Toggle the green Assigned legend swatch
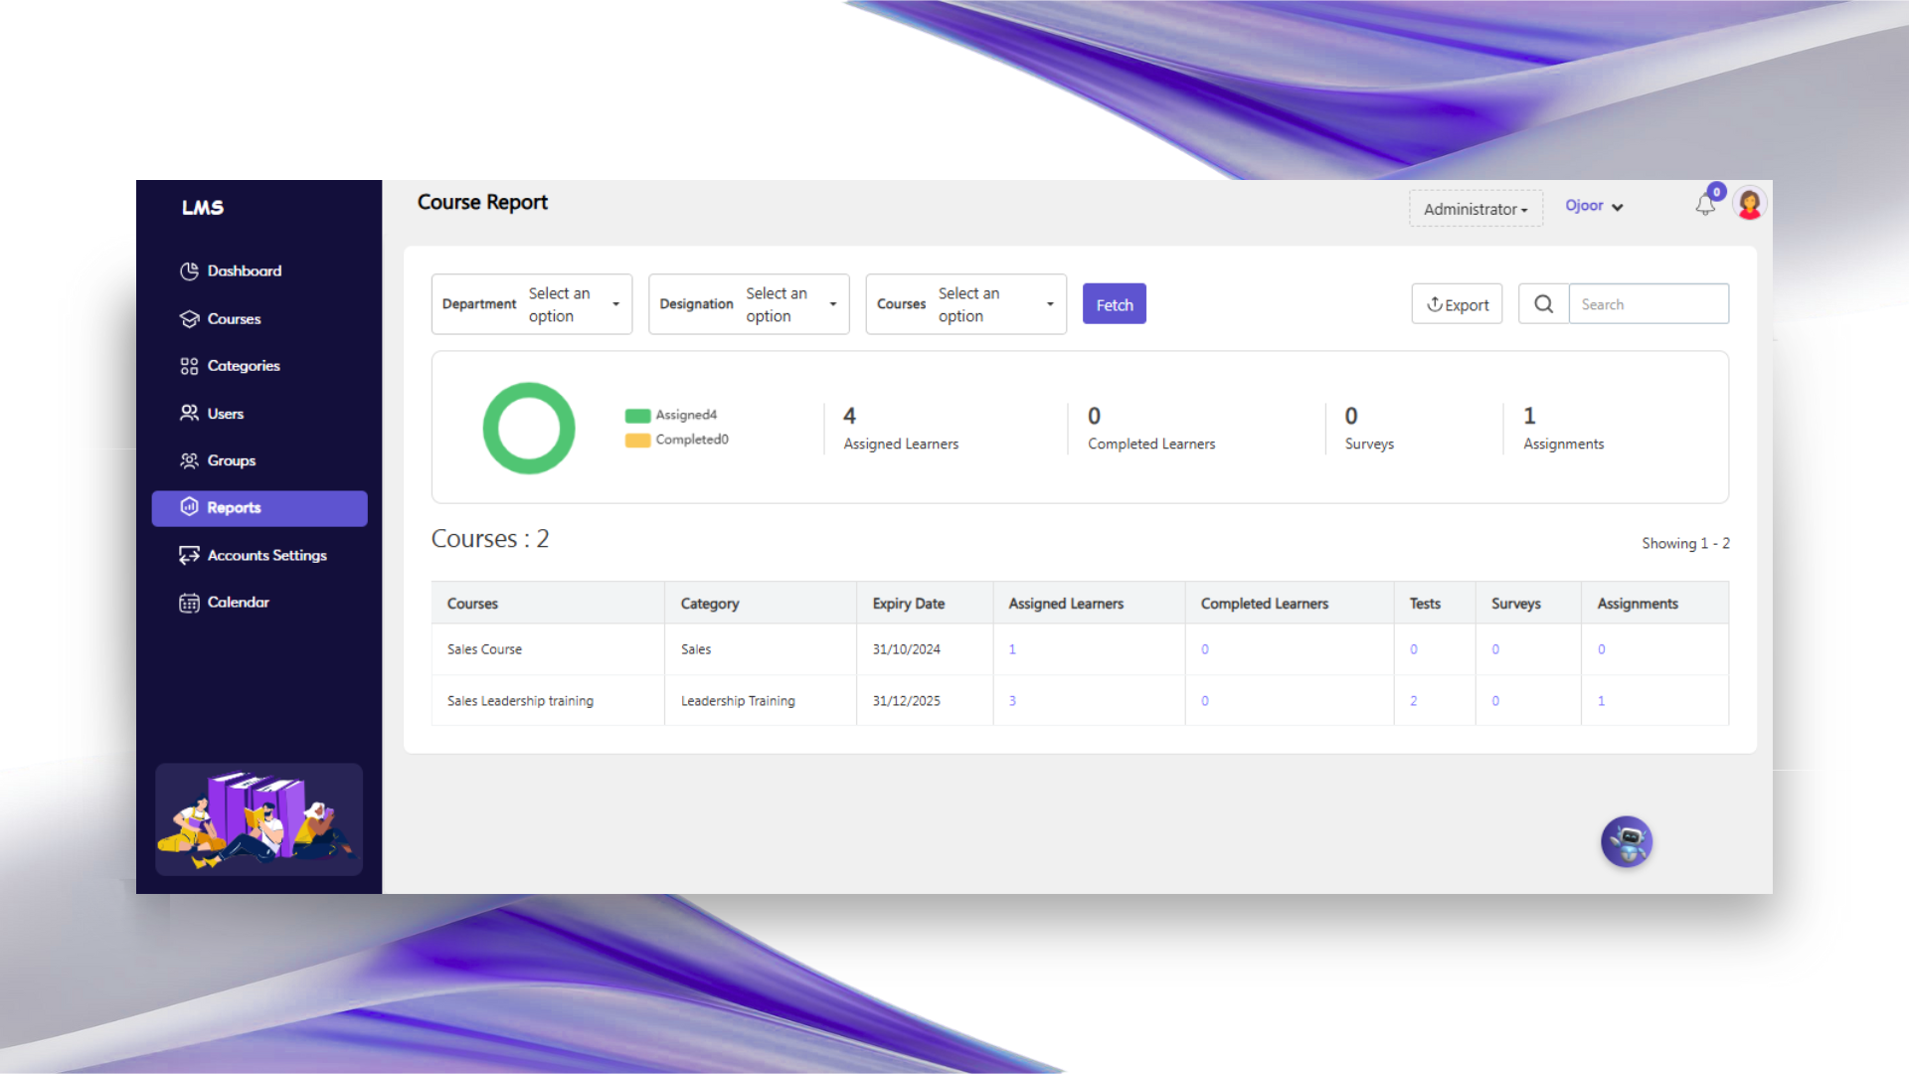This screenshot has height=1074, width=1909. coord(637,416)
